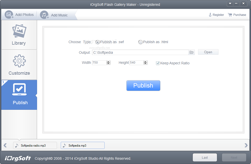Toggle Keep Aspect Ratio checkbox
Screen dimensions: 251x164
[158, 63]
